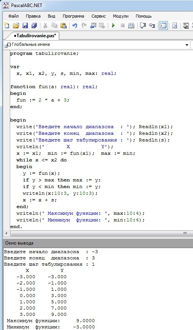Click the 'writeln(x:10:3, y:10:3);' line

[60, 193]
